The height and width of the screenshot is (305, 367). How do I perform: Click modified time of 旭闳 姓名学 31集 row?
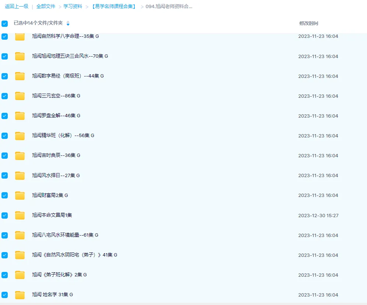(x=318, y=295)
